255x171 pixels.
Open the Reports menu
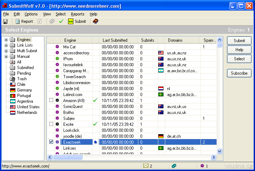(x=78, y=14)
